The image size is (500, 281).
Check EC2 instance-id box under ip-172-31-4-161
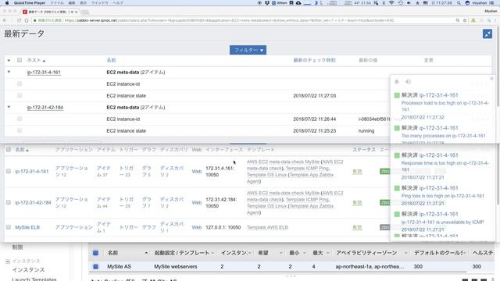pos(20,84)
